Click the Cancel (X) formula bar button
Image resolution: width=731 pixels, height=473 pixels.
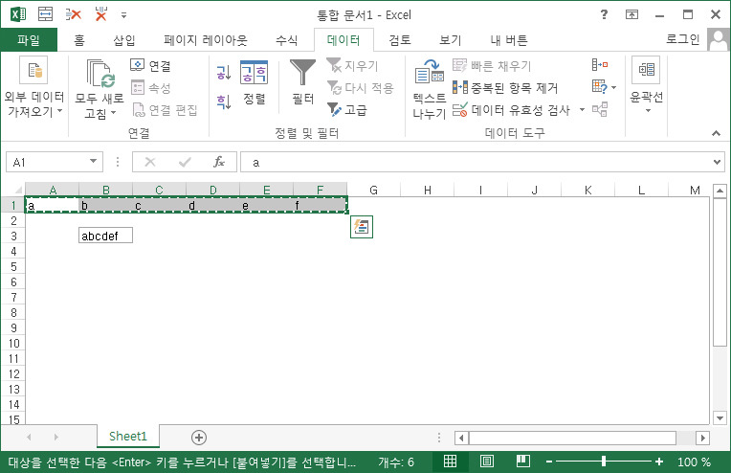[x=150, y=162]
